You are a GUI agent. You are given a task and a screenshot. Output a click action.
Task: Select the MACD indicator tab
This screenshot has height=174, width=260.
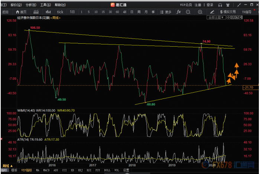pyautogui.click(x=46, y=171)
